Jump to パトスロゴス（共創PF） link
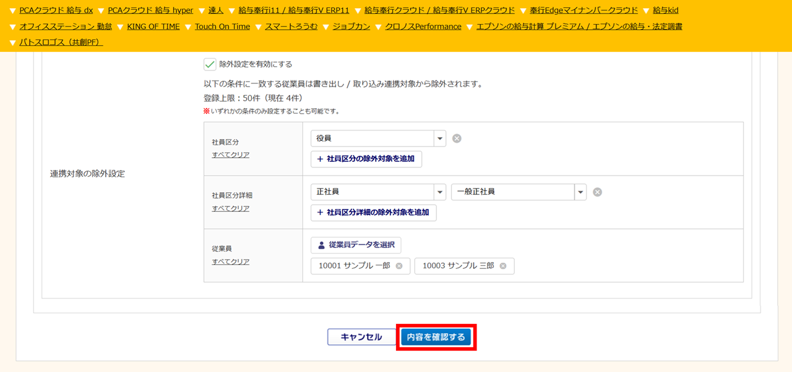 pos(61,43)
